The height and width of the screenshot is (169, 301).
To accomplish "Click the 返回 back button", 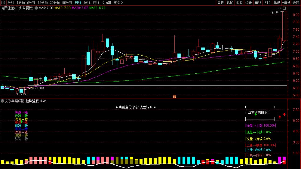I will tap(296, 3).
